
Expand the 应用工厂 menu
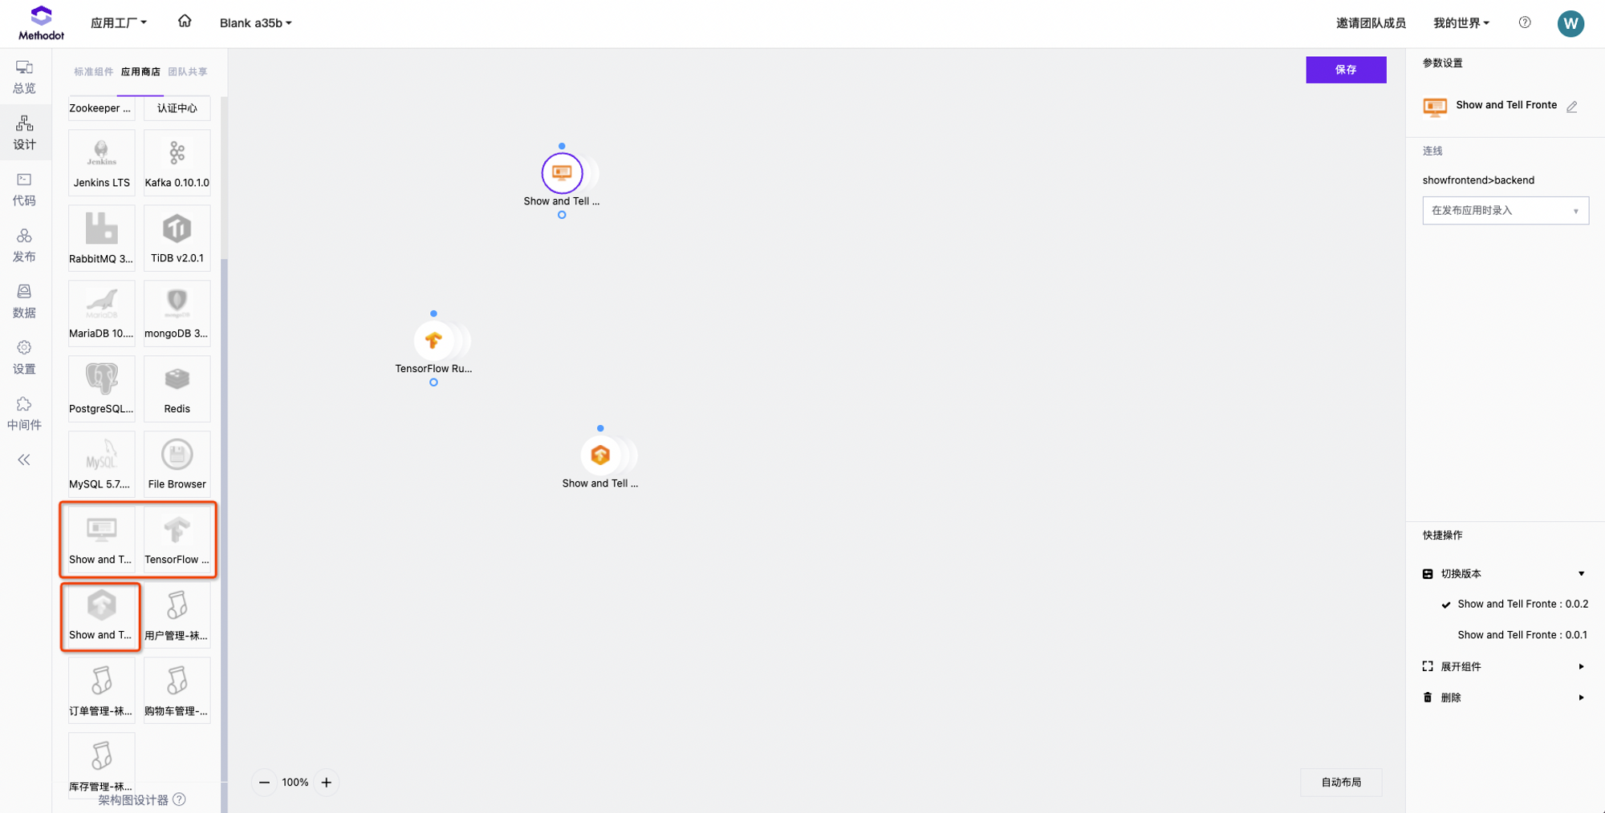click(x=118, y=23)
